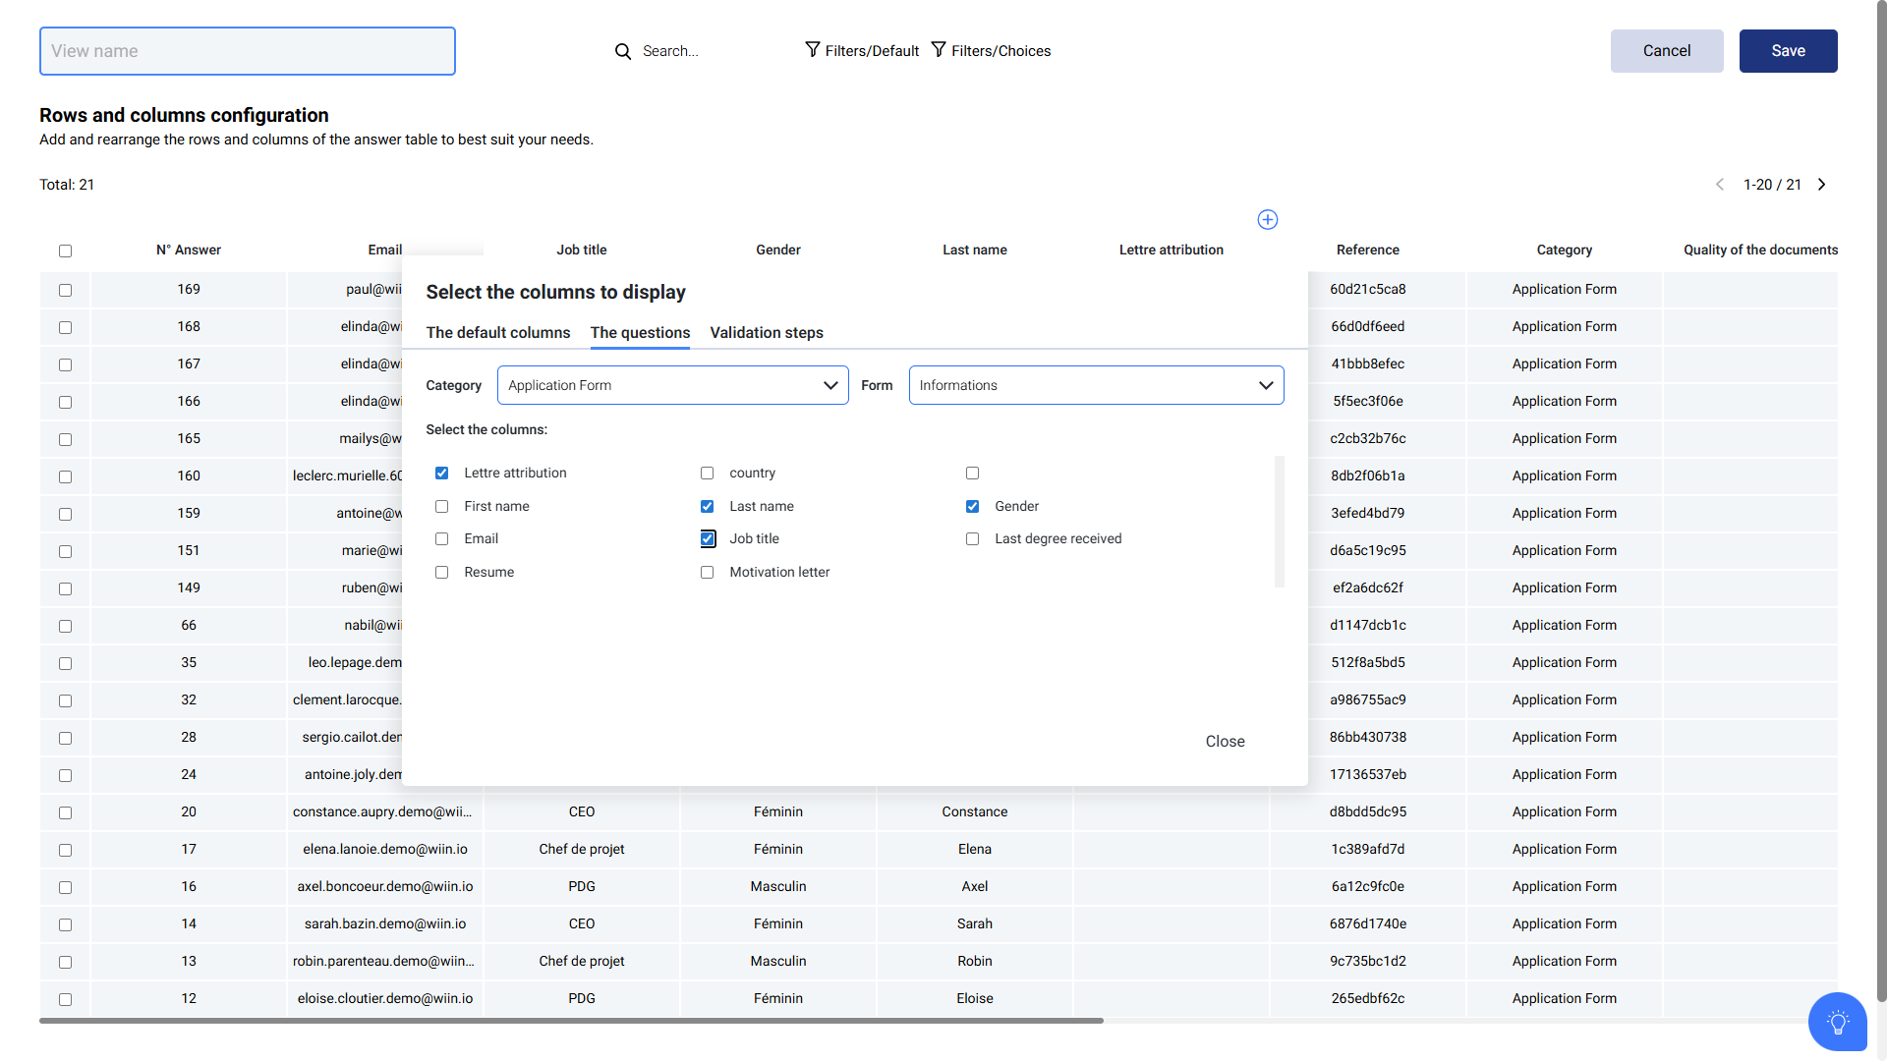Go to next page arrow
This screenshot has height=1061, width=1887.
pyautogui.click(x=1822, y=185)
